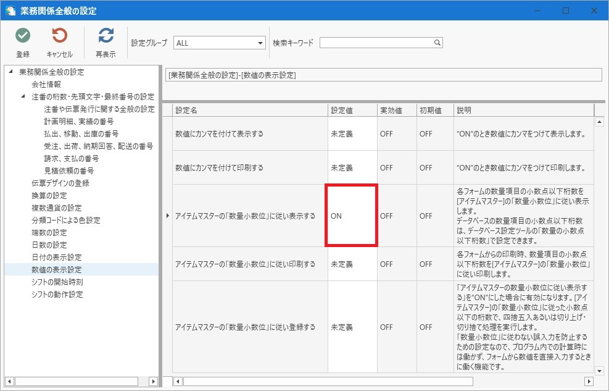Collapse the 業務関係全般の設定 tree root

pos(11,72)
